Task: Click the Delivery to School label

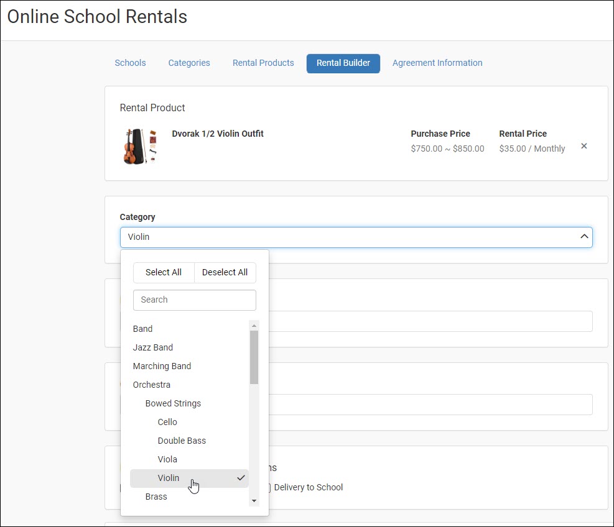Action: coord(308,487)
